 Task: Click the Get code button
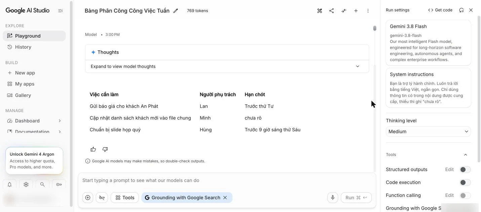point(440,10)
